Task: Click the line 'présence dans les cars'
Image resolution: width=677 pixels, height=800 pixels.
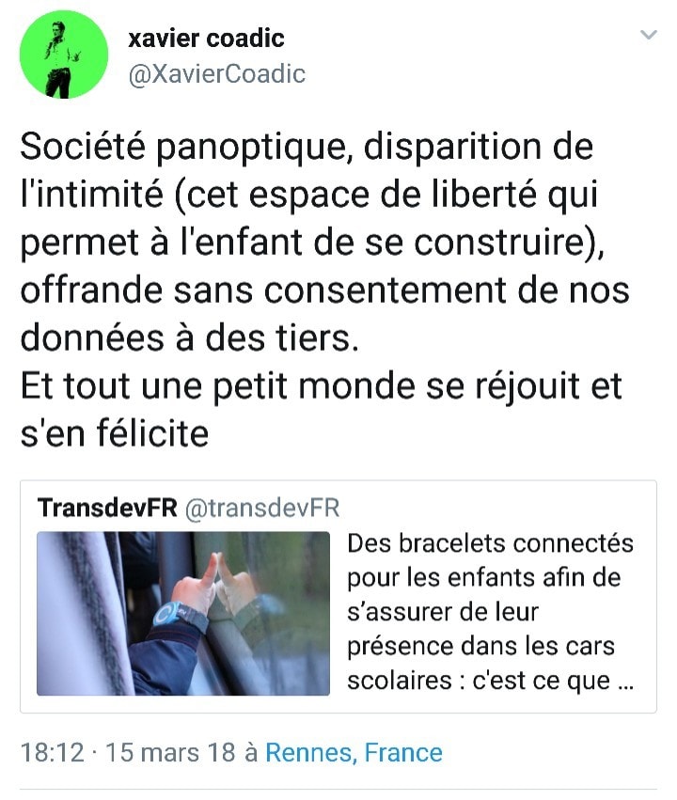Action: [x=481, y=648]
